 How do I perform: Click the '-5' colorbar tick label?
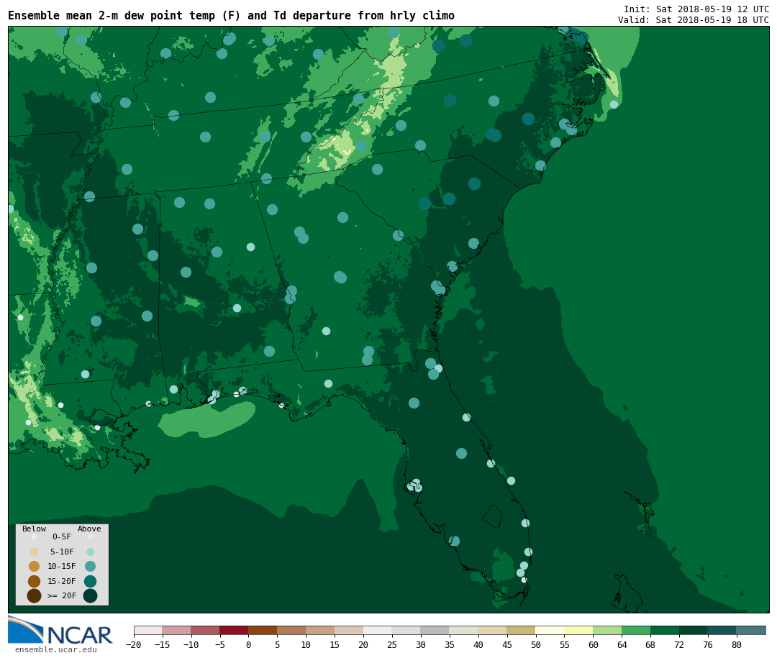pos(220,644)
